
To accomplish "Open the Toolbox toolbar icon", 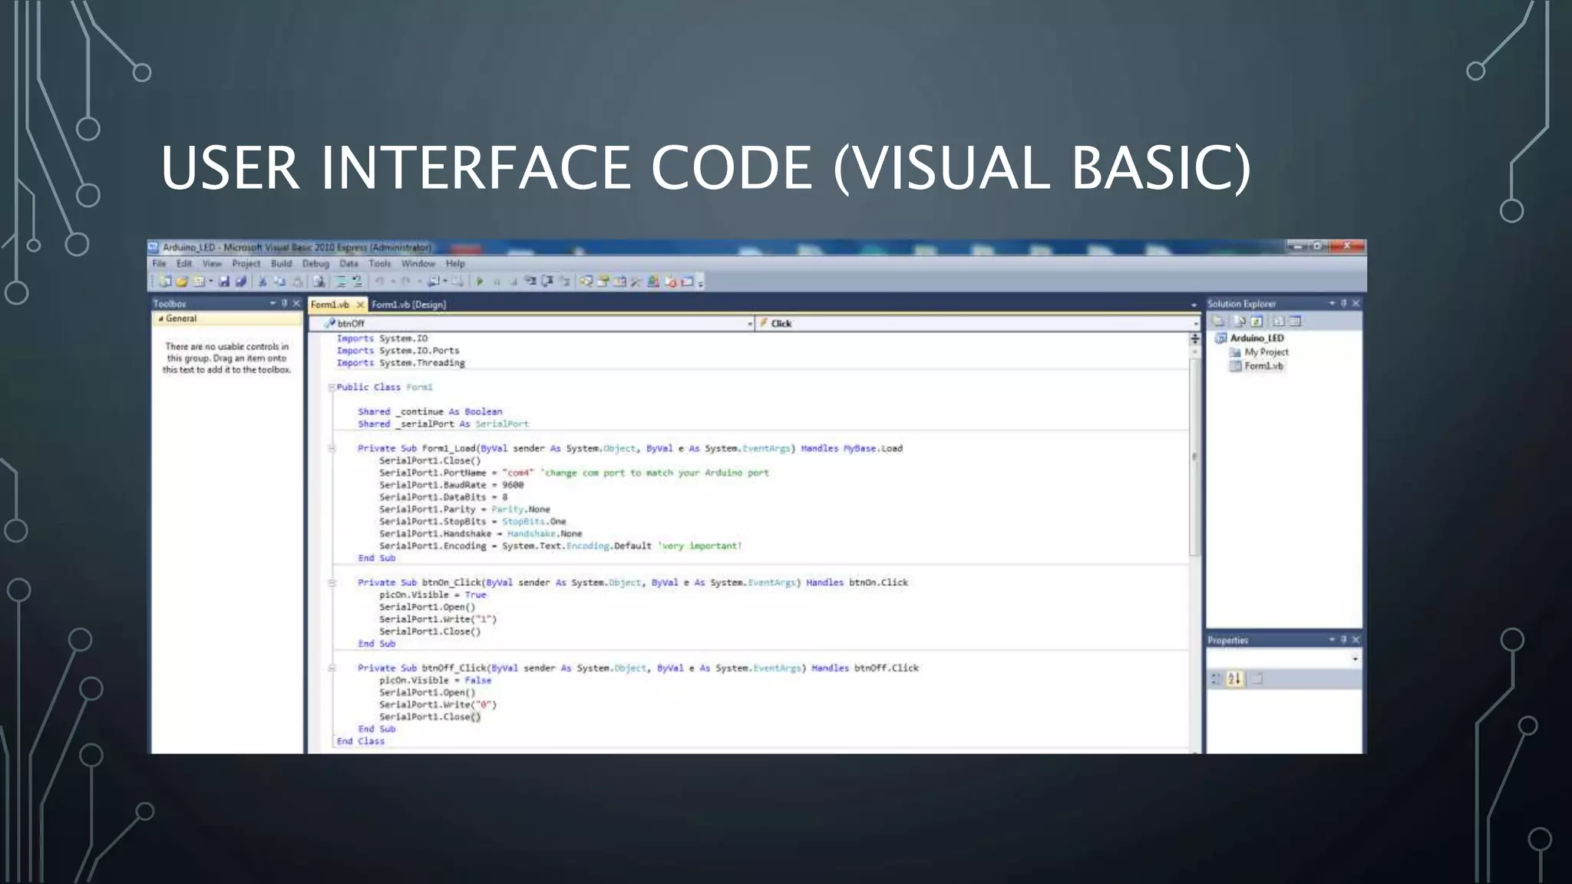I will pos(636,282).
